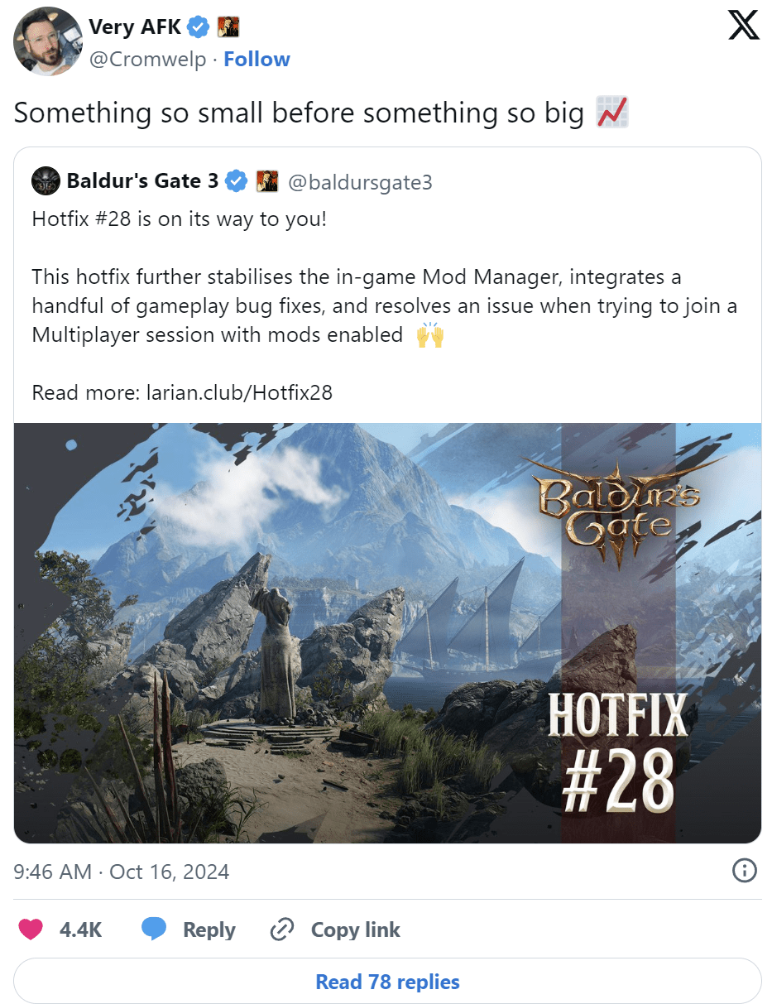
Task: Open the tweet info icon
Action: 745,871
